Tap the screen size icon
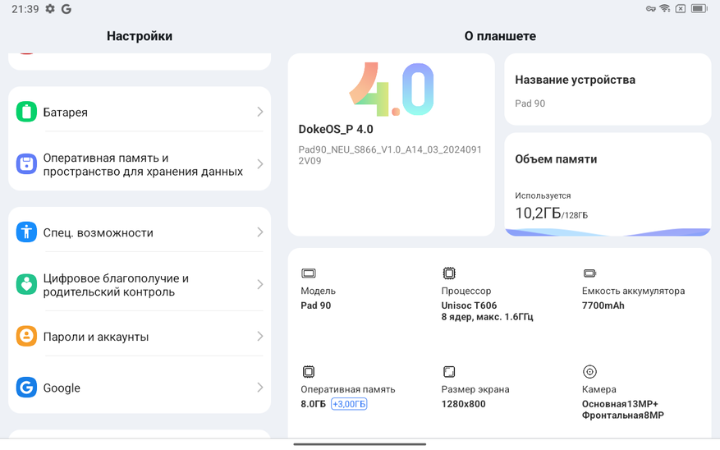Image resolution: width=720 pixels, height=450 pixels. [x=449, y=372]
